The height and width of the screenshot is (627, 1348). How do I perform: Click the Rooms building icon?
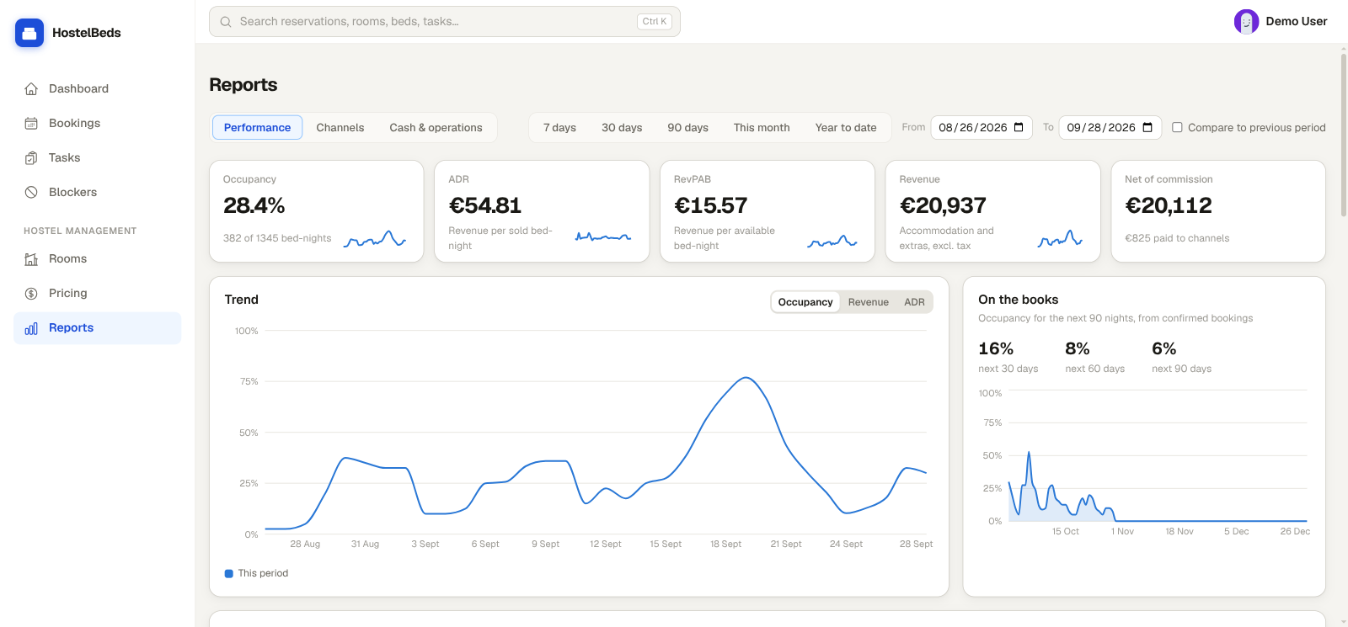click(x=31, y=258)
